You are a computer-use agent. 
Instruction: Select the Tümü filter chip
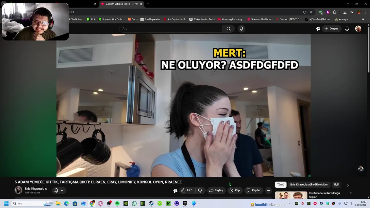click(x=281, y=185)
